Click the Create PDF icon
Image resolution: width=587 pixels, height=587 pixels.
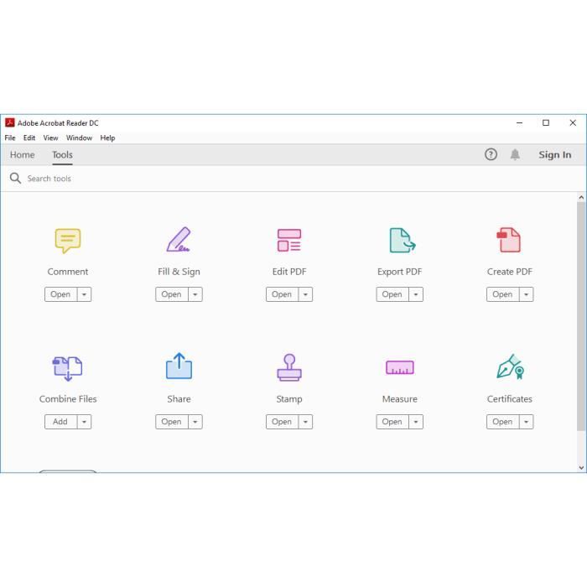click(508, 240)
